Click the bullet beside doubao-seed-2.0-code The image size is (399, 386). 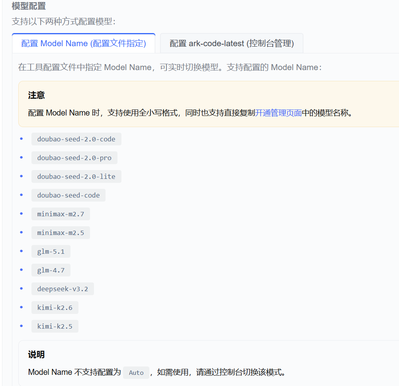(x=21, y=139)
